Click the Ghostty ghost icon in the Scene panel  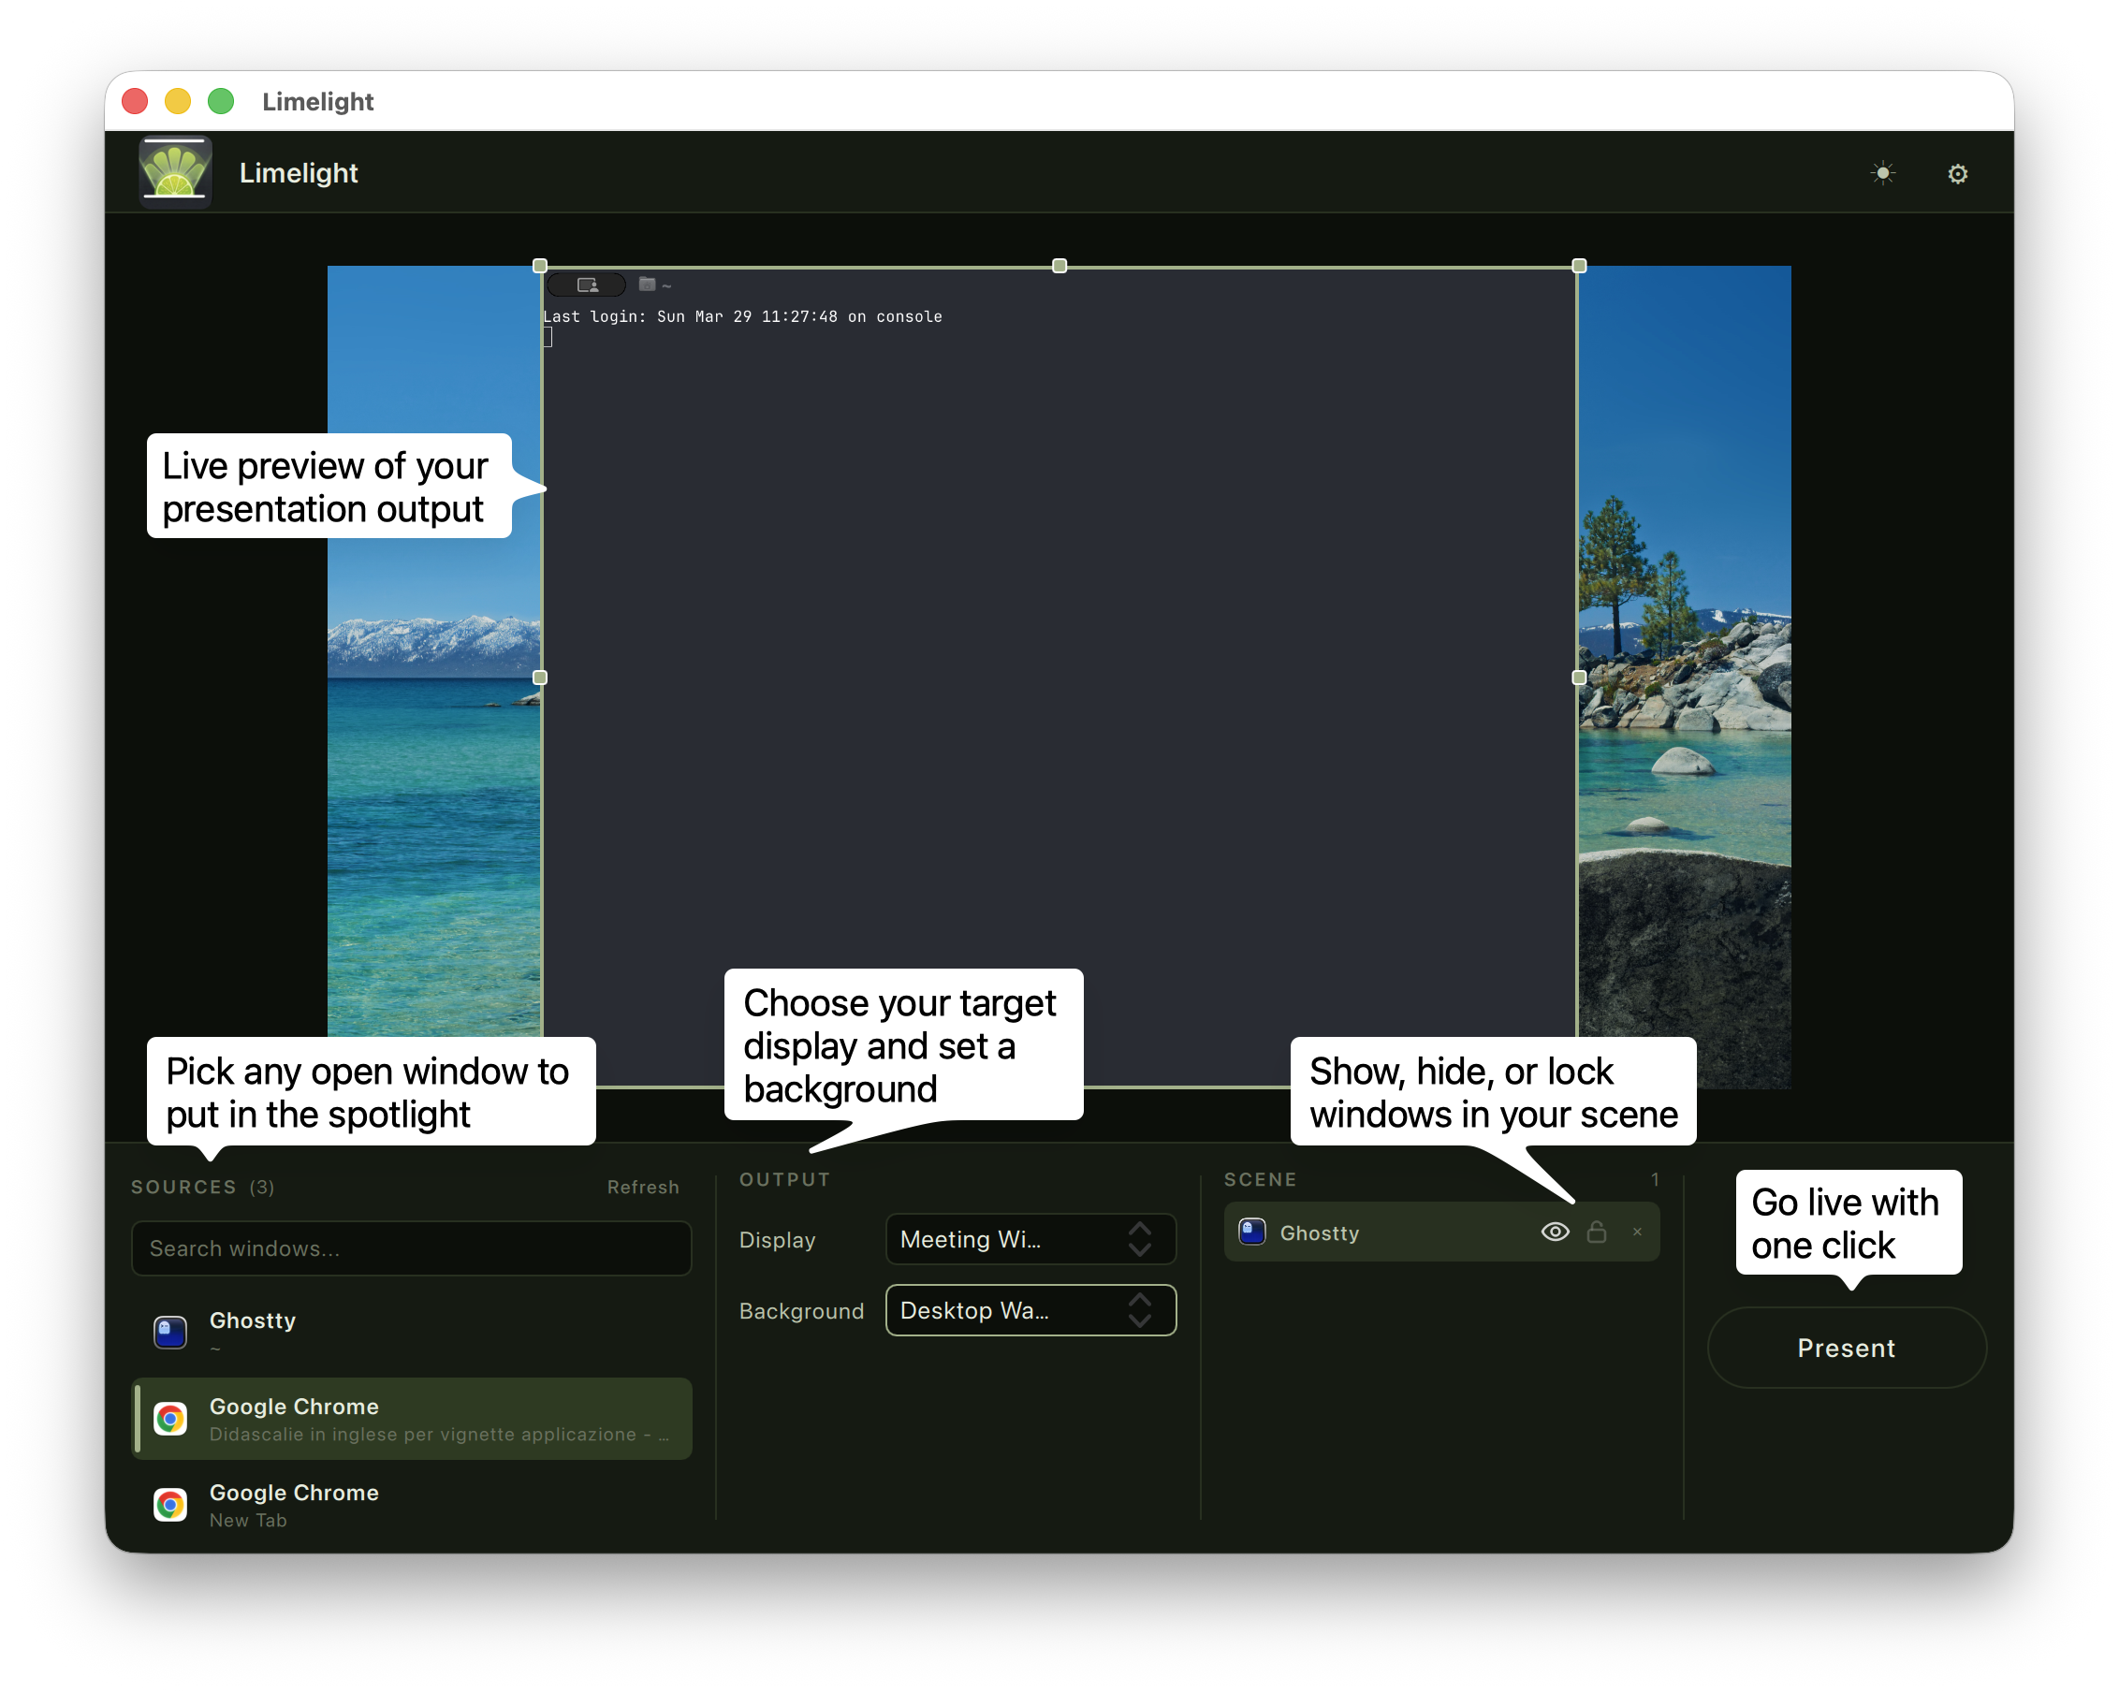[x=1251, y=1233]
